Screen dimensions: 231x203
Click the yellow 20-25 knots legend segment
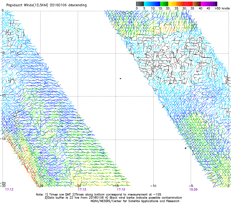tap(172, 4)
